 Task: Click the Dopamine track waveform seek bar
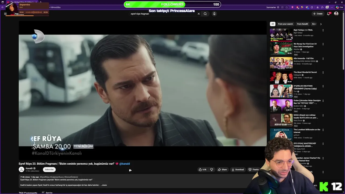click(x=34, y=12)
